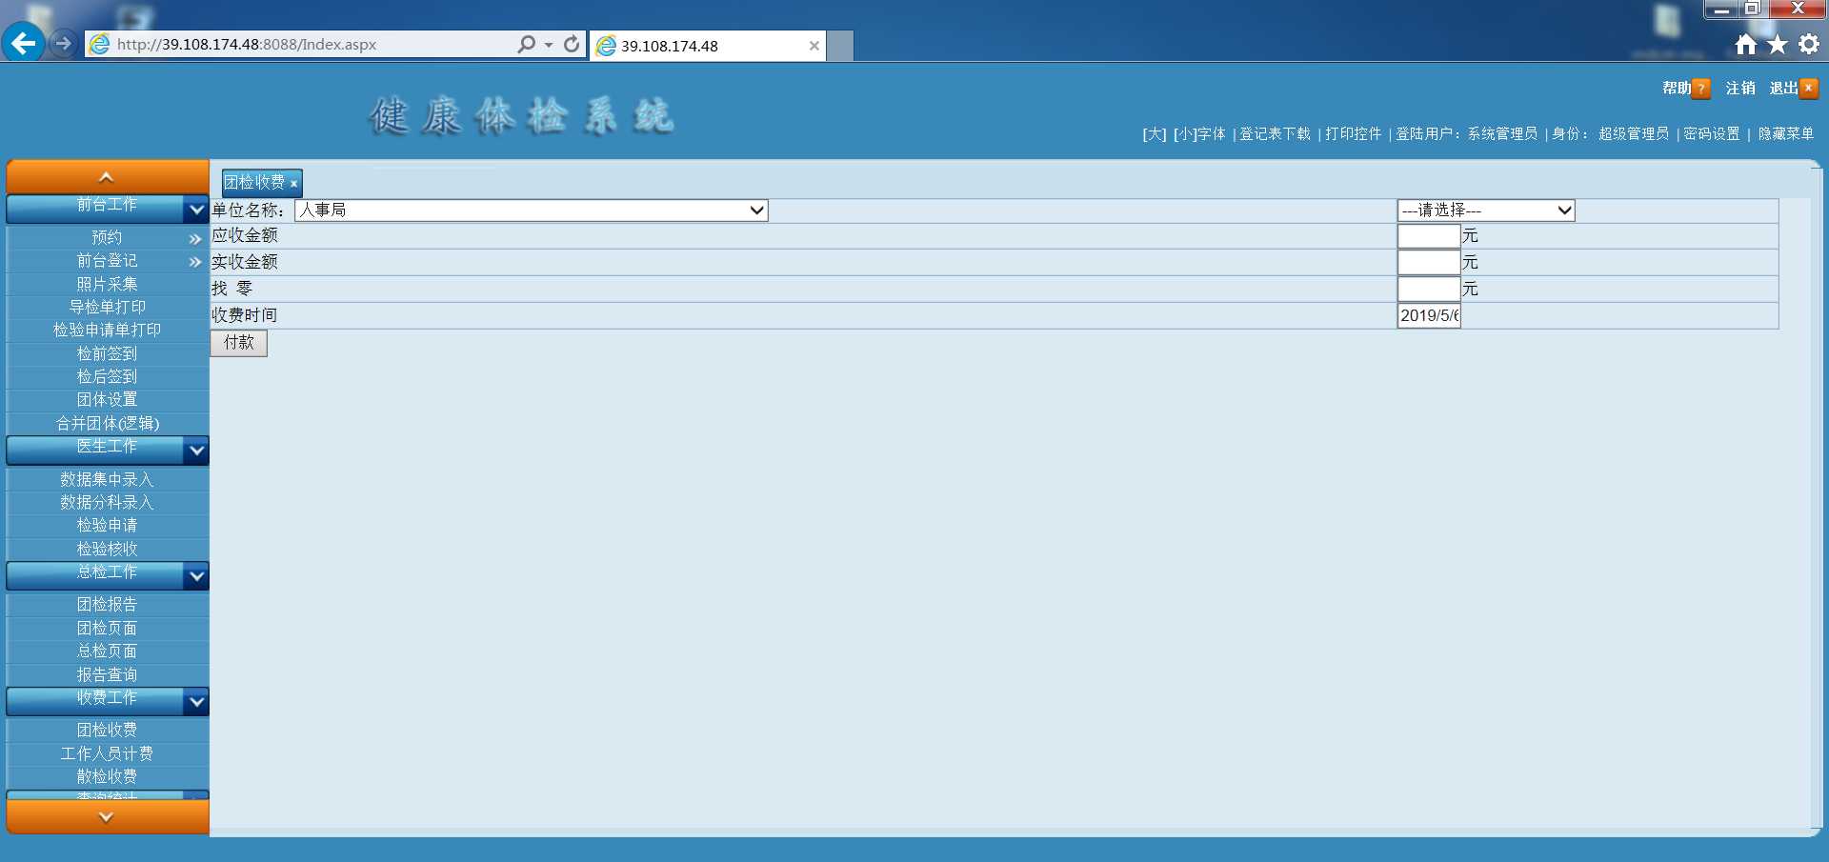The width and height of the screenshot is (1829, 862).
Task: Open 团检报告 menu item
Action: click(x=107, y=604)
